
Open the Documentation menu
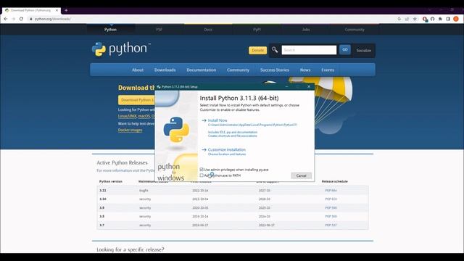(x=202, y=70)
